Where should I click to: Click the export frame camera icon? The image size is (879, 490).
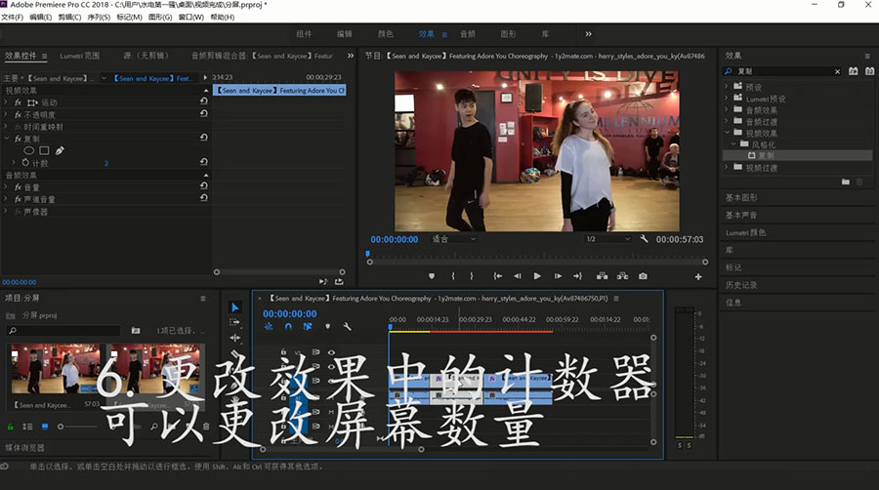pyautogui.click(x=642, y=276)
